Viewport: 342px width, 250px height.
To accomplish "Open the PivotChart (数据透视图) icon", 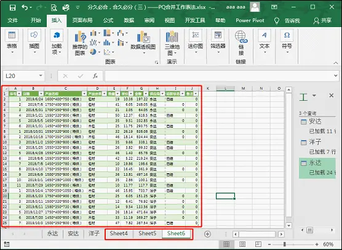I will click(143, 37).
